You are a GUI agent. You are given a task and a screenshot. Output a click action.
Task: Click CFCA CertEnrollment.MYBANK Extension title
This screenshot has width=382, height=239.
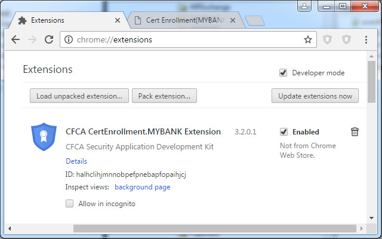143,131
